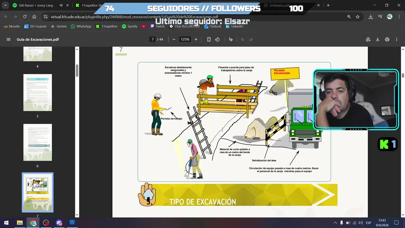
Task: Open the Gemini bookmark
Action: tap(59, 26)
